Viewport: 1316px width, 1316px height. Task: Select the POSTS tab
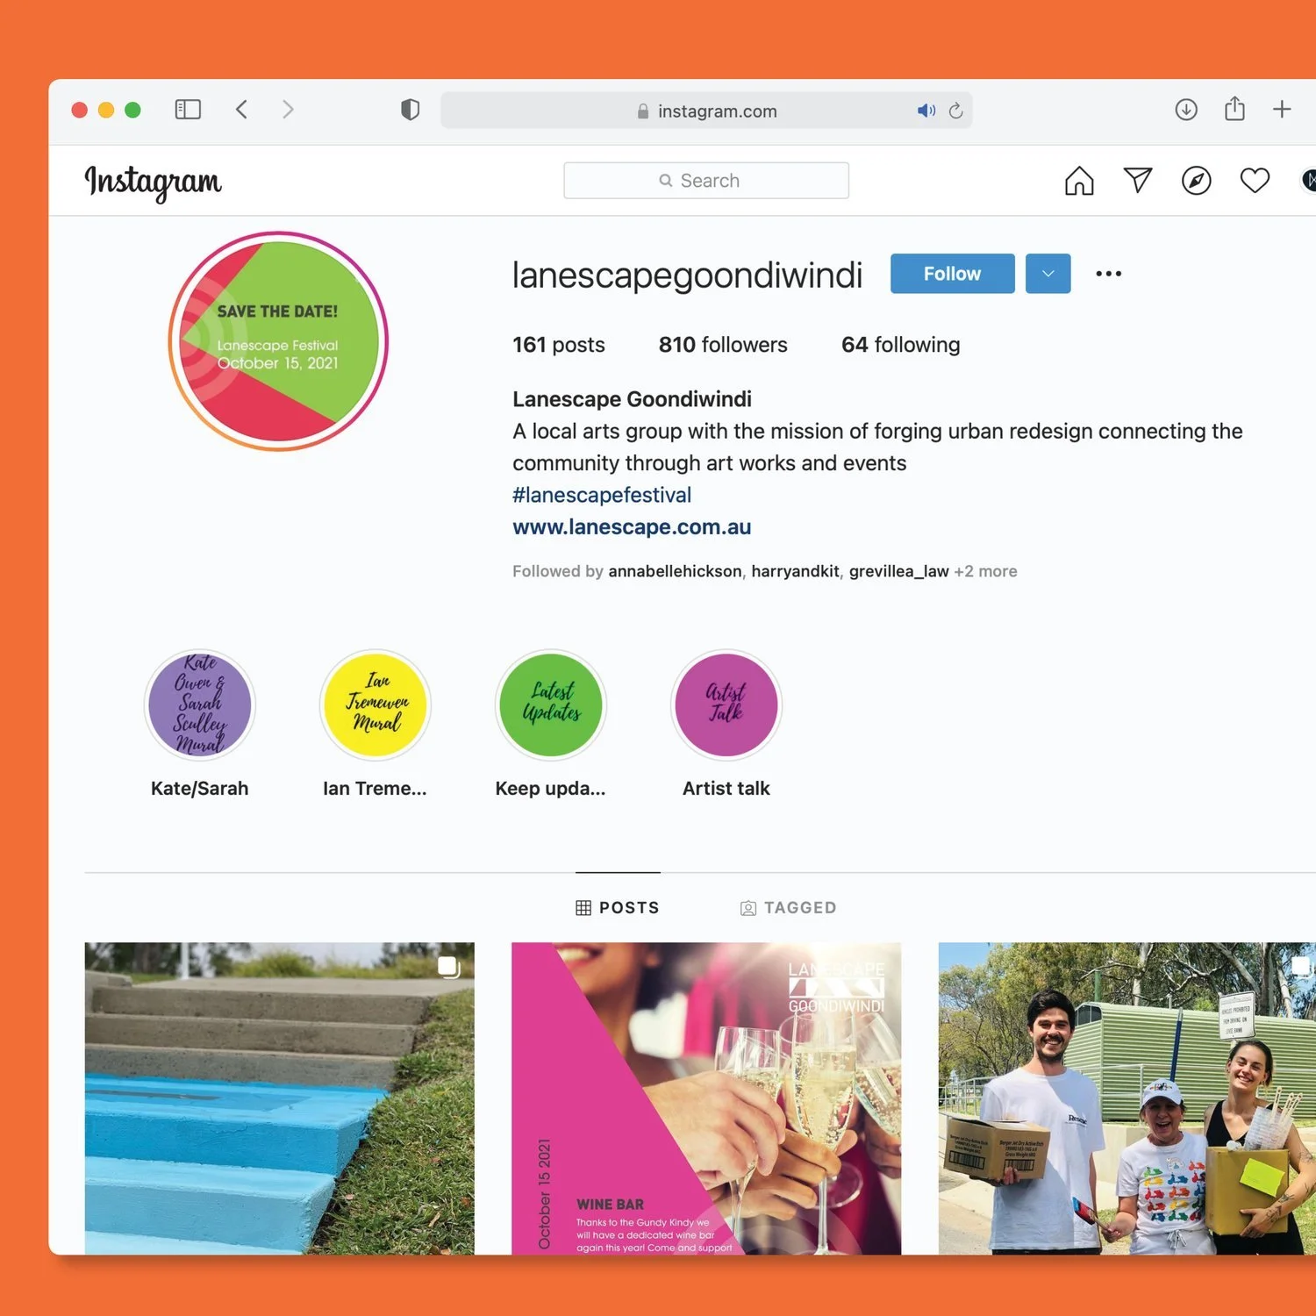tap(618, 907)
